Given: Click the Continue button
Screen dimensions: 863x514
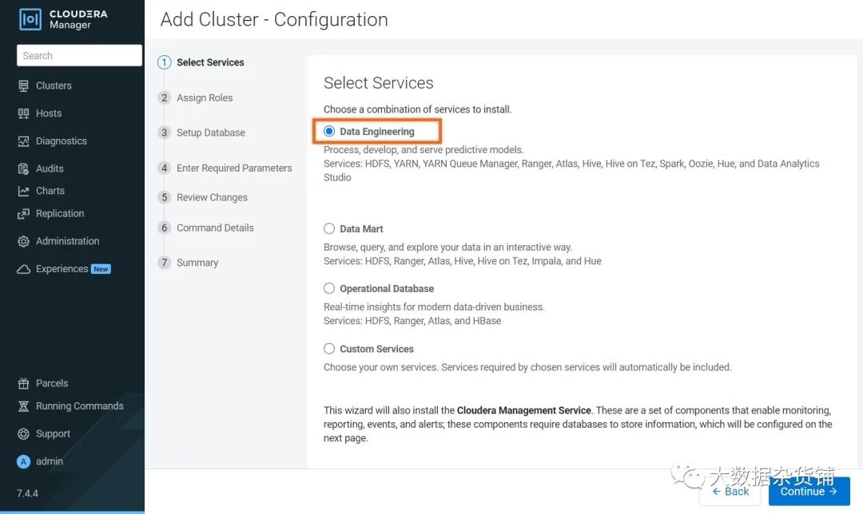Looking at the screenshot, I should click(x=809, y=491).
